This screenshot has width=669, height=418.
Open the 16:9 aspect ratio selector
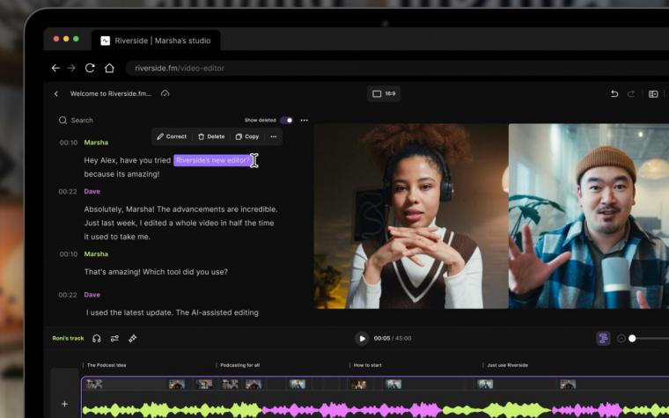point(384,94)
